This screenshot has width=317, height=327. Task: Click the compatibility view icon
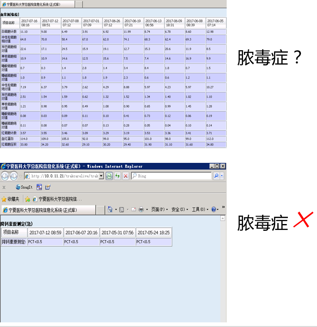click(x=109, y=176)
